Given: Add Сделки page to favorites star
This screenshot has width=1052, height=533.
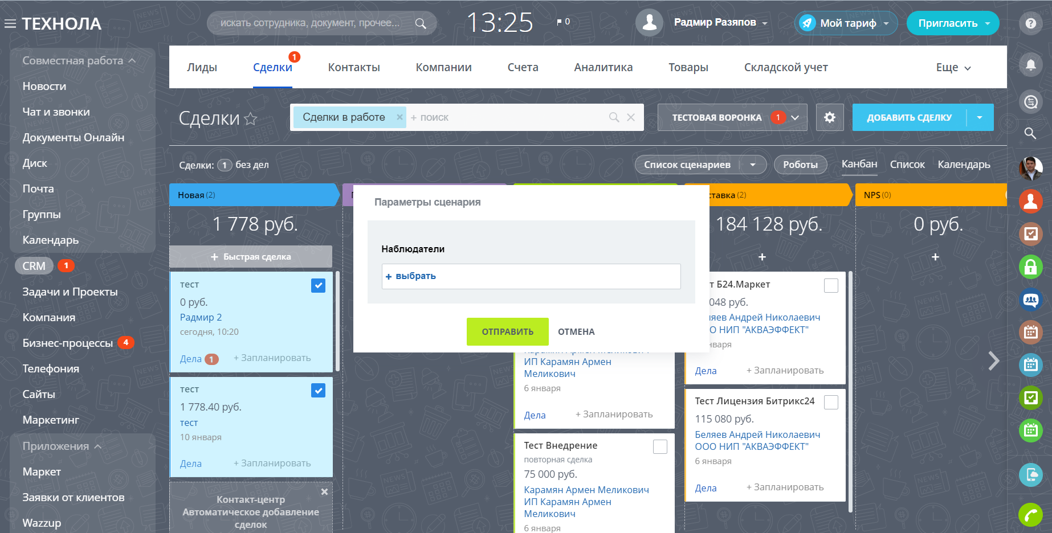Looking at the screenshot, I should [x=251, y=118].
